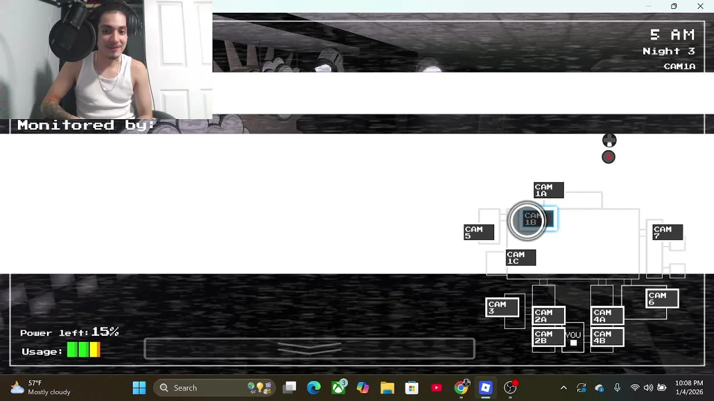
Task: Open OBS Studio from the taskbar
Action: [x=510, y=388]
